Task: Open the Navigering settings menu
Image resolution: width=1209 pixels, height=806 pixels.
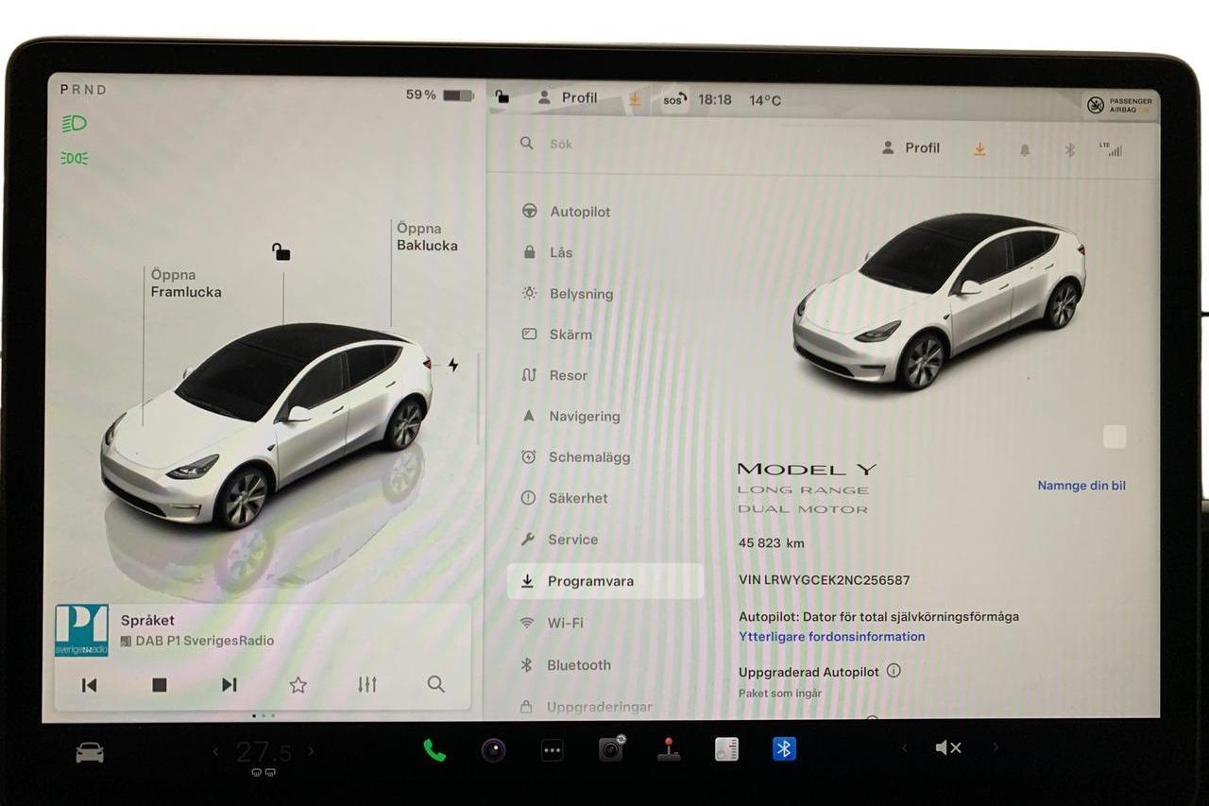Action: click(570, 416)
